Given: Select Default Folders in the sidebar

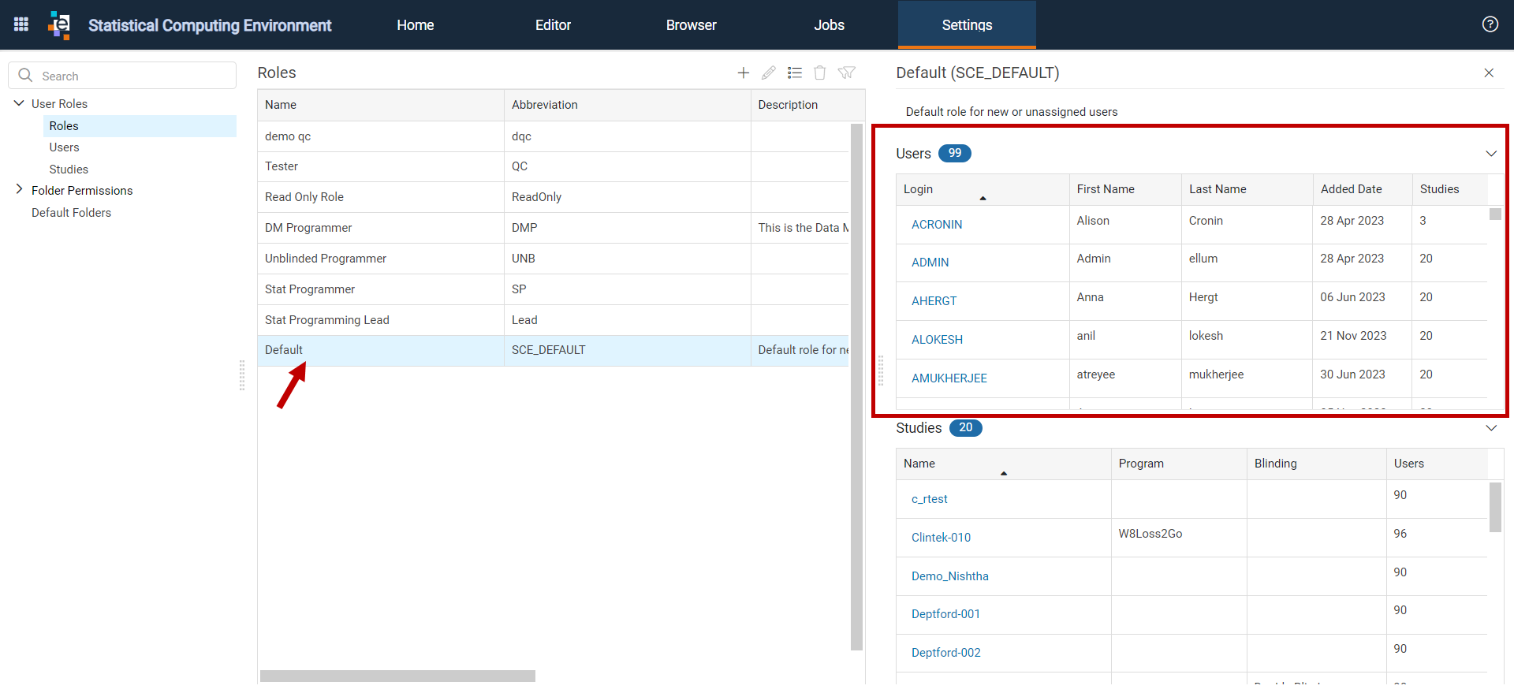Looking at the screenshot, I should coord(71,213).
